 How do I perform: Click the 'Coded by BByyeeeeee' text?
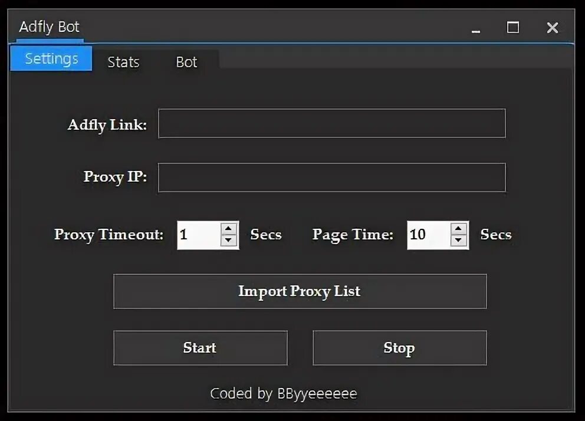coord(284,393)
